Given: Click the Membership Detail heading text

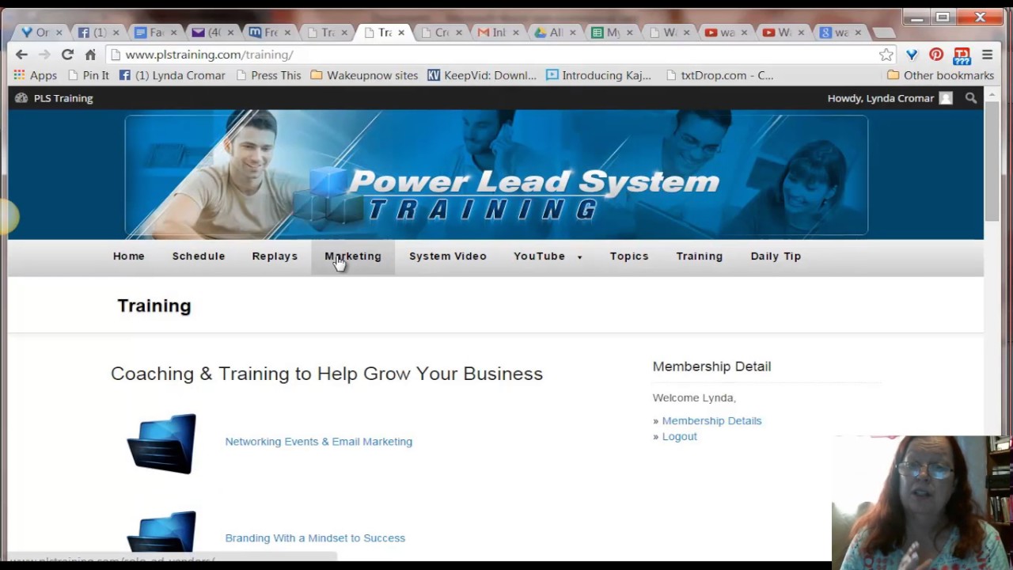Looking at the screenshot, I should 711,367.
